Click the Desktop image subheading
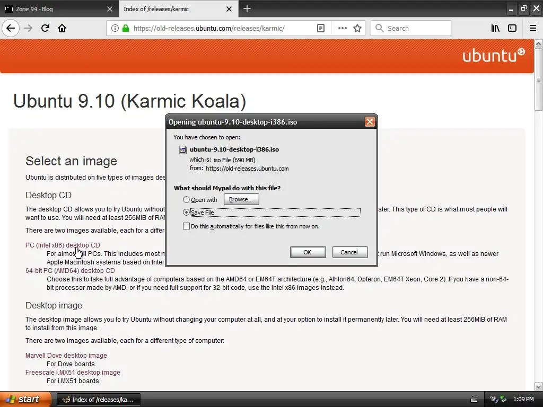Screen dimensions: 543x407 coord(54,306)
